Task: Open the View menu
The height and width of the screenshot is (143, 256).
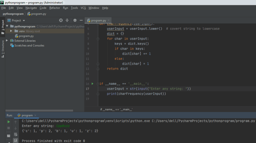Action: [20, 8]
